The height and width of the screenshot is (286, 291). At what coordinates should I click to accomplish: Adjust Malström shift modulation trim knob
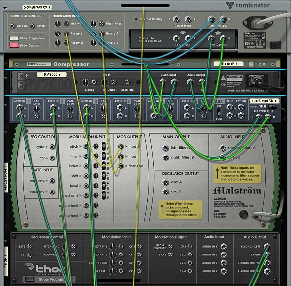96,176
